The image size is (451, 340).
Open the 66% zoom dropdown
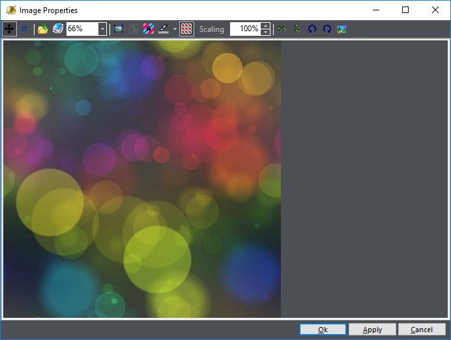102,29
